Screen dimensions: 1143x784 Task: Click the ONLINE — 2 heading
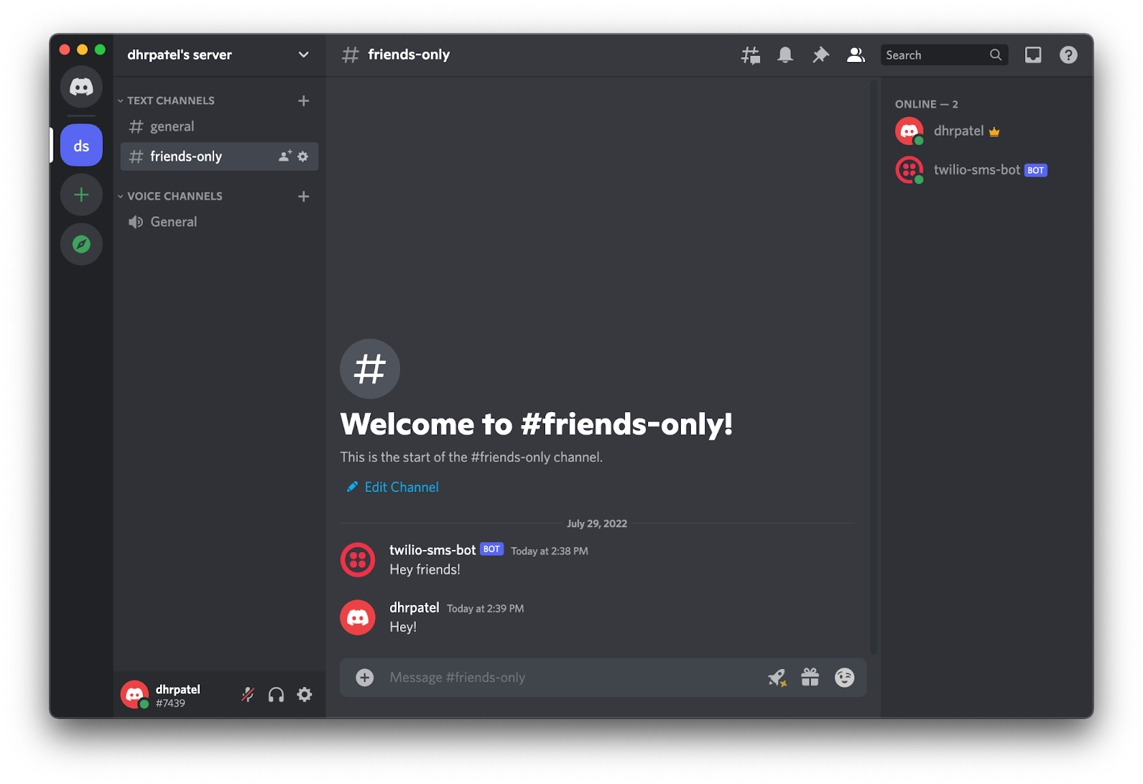coord(927,104)
